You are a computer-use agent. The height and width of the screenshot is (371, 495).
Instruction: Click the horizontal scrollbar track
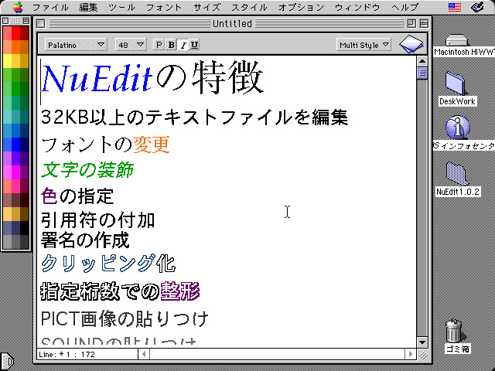(277, 354)
